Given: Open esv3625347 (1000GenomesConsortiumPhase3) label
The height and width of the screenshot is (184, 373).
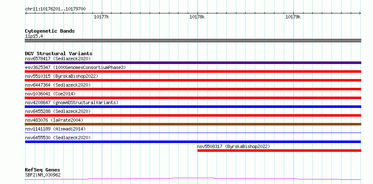Looking at the screenshot, I should click(75, 67).
